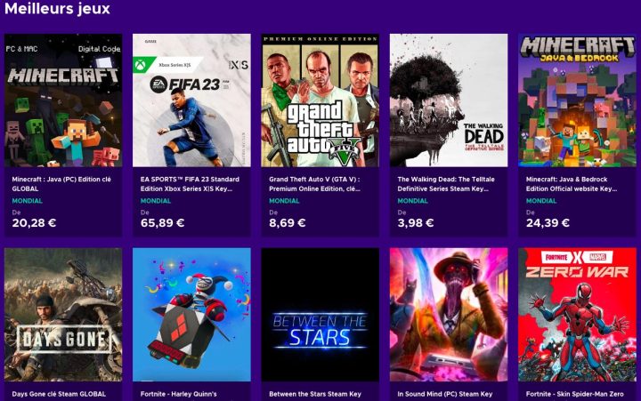641x401 pixels.
Task: Click the Minecraft Java & Bedrock cover
Action: pos(577,100)
